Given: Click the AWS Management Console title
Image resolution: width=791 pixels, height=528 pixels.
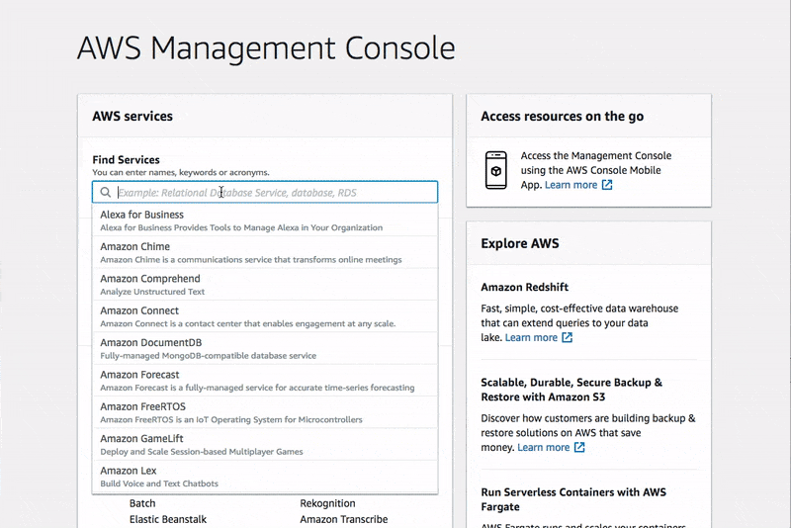Looking at the screenshot, I should [x=266, y=47].
